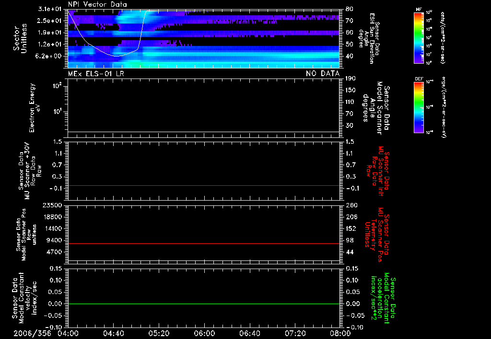
Task: Click the Model Scanner Angle degrees label
Action: pos(376,108)
